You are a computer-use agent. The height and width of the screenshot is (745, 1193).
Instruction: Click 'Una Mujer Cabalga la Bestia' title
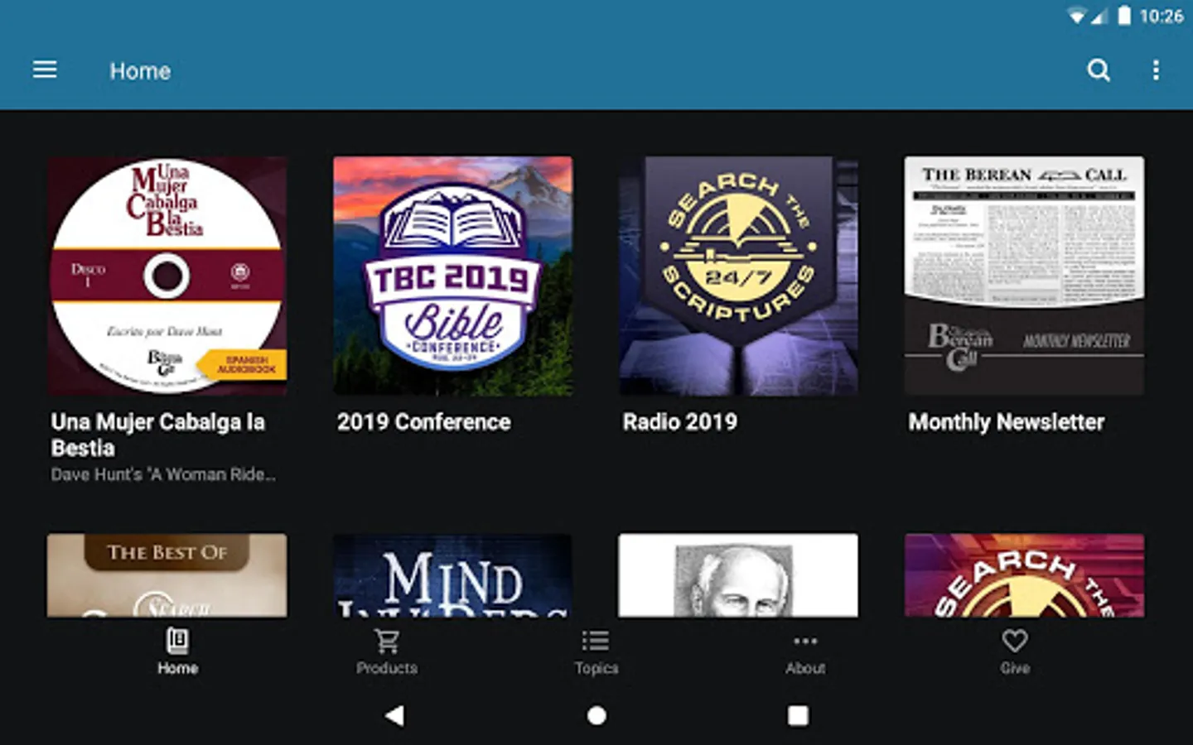158,435
